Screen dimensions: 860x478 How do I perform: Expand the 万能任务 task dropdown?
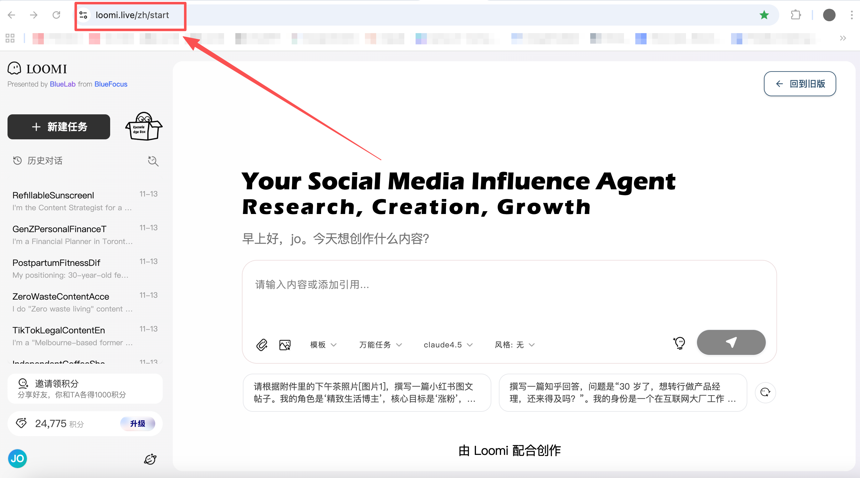point(380,345)
